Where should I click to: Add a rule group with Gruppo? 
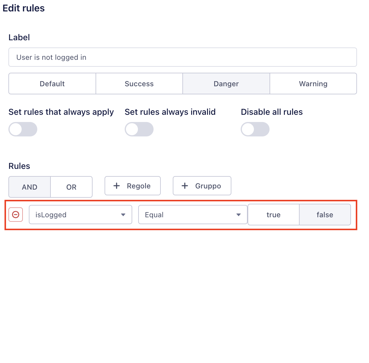point(202,186)
